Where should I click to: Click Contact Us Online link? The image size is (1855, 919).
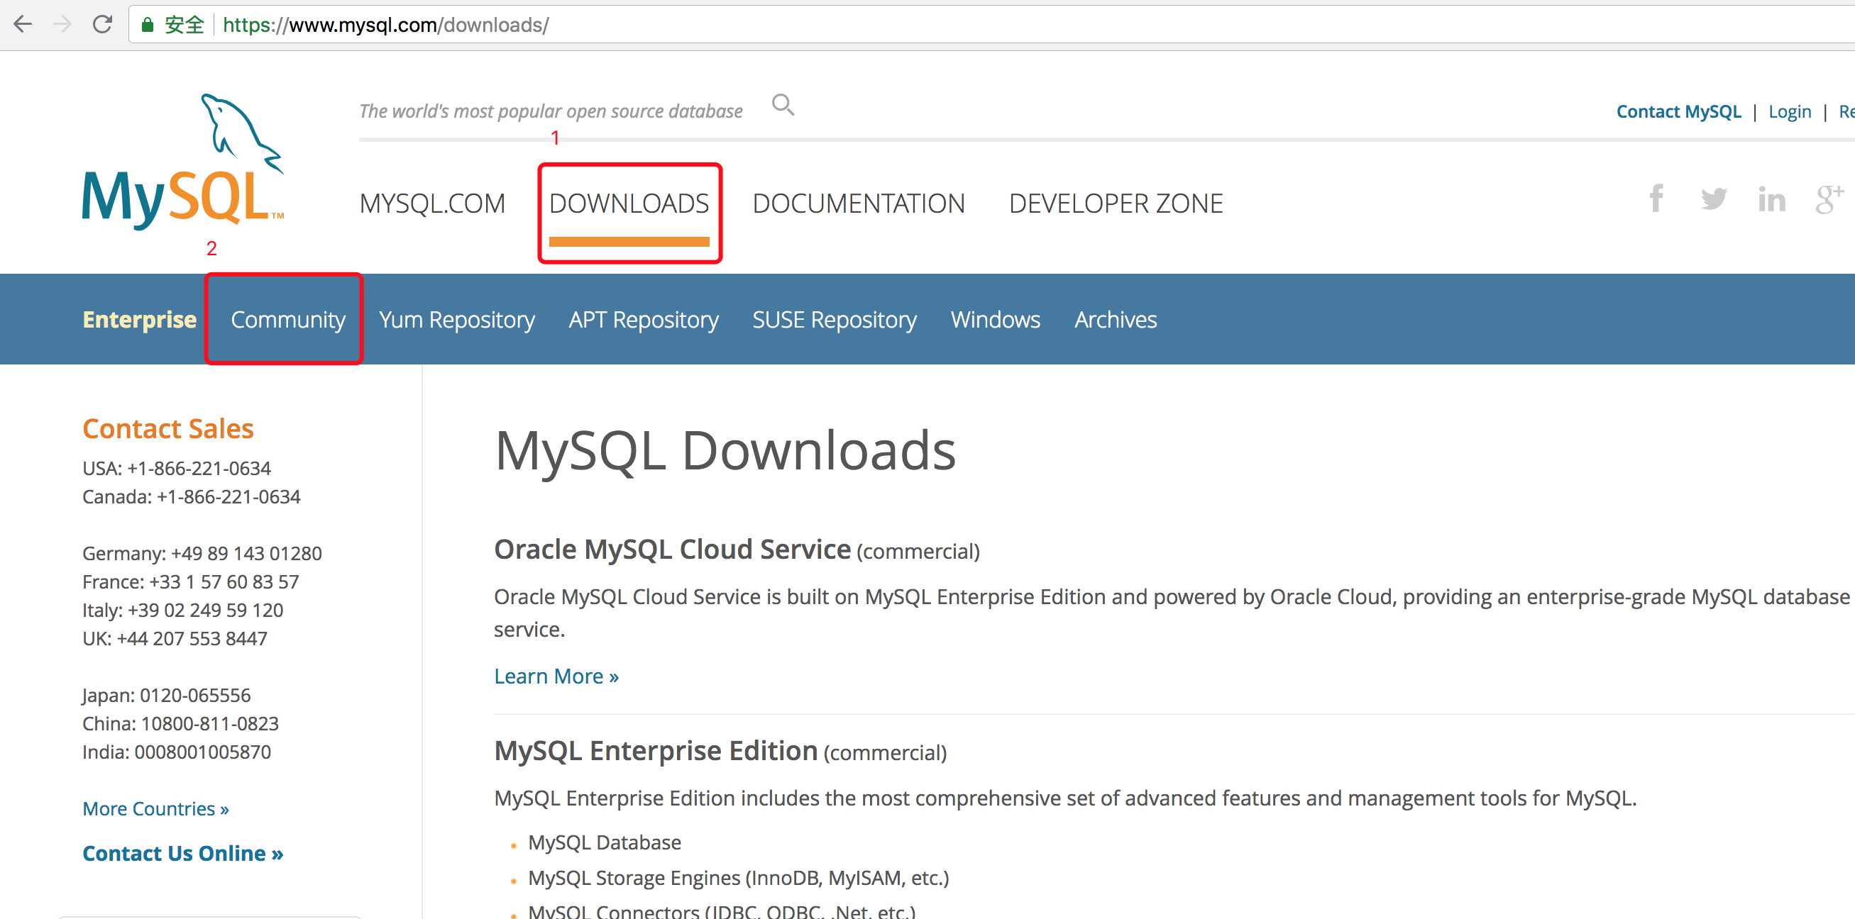[x=183, y=854]
